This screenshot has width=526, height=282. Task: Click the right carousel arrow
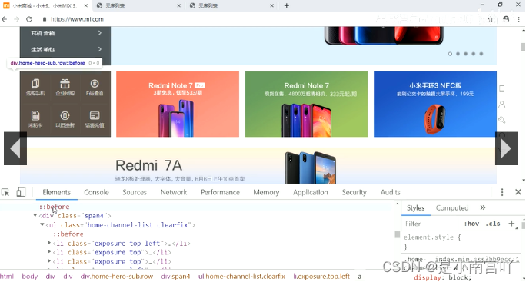506,148
